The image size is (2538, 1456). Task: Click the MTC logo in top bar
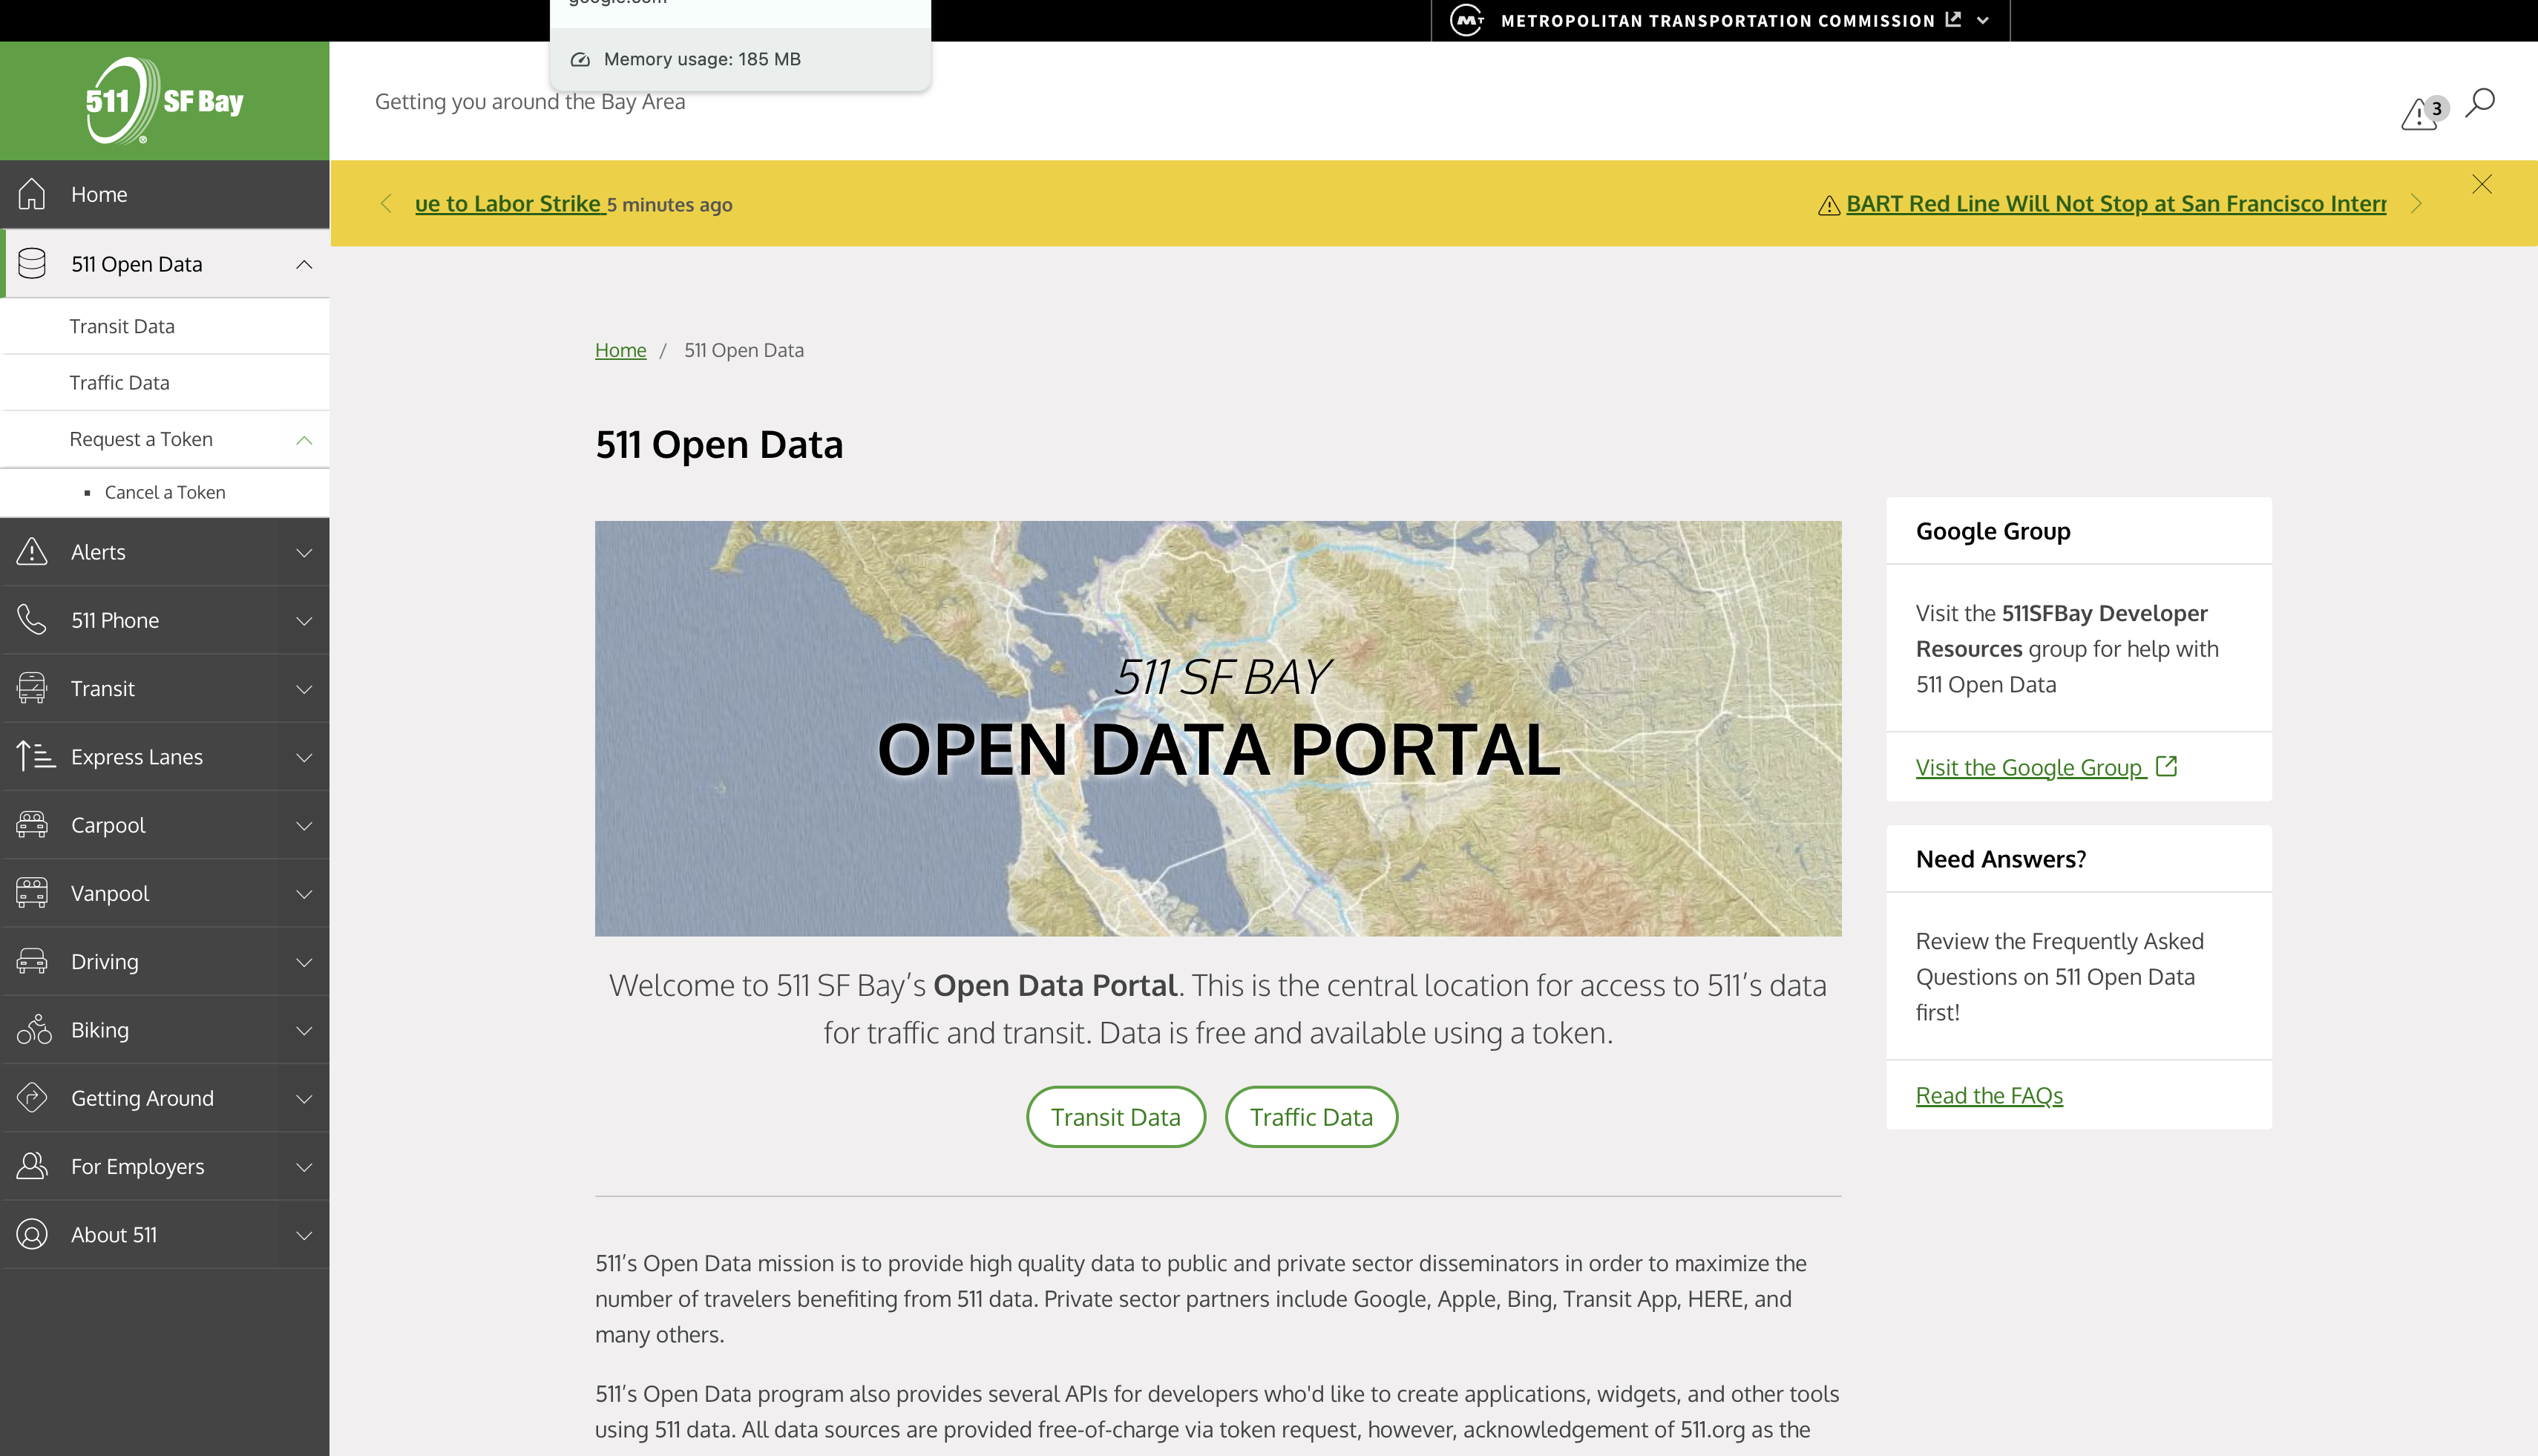point(1467,20)
